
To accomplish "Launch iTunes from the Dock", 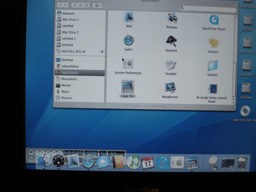I will (x=133, y=162).
